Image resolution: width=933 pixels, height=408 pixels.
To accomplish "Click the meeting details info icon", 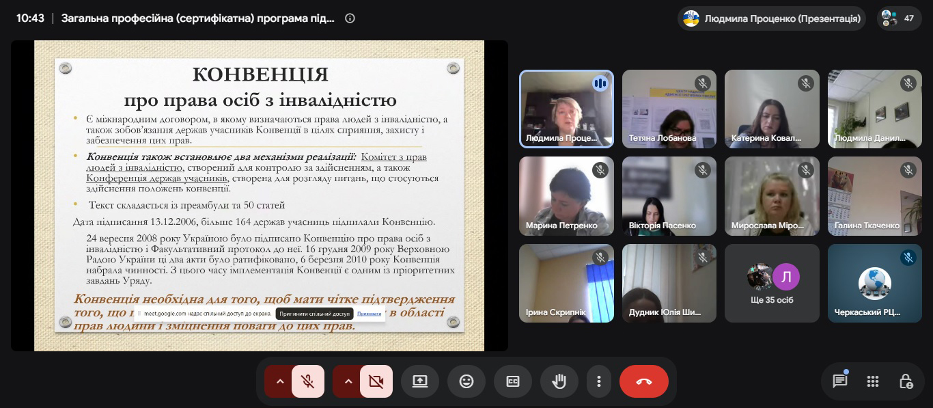I will 350,18.
